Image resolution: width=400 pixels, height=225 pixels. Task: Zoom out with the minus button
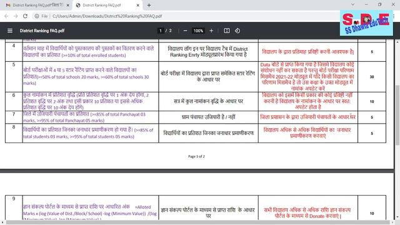(x=186, y=31)
